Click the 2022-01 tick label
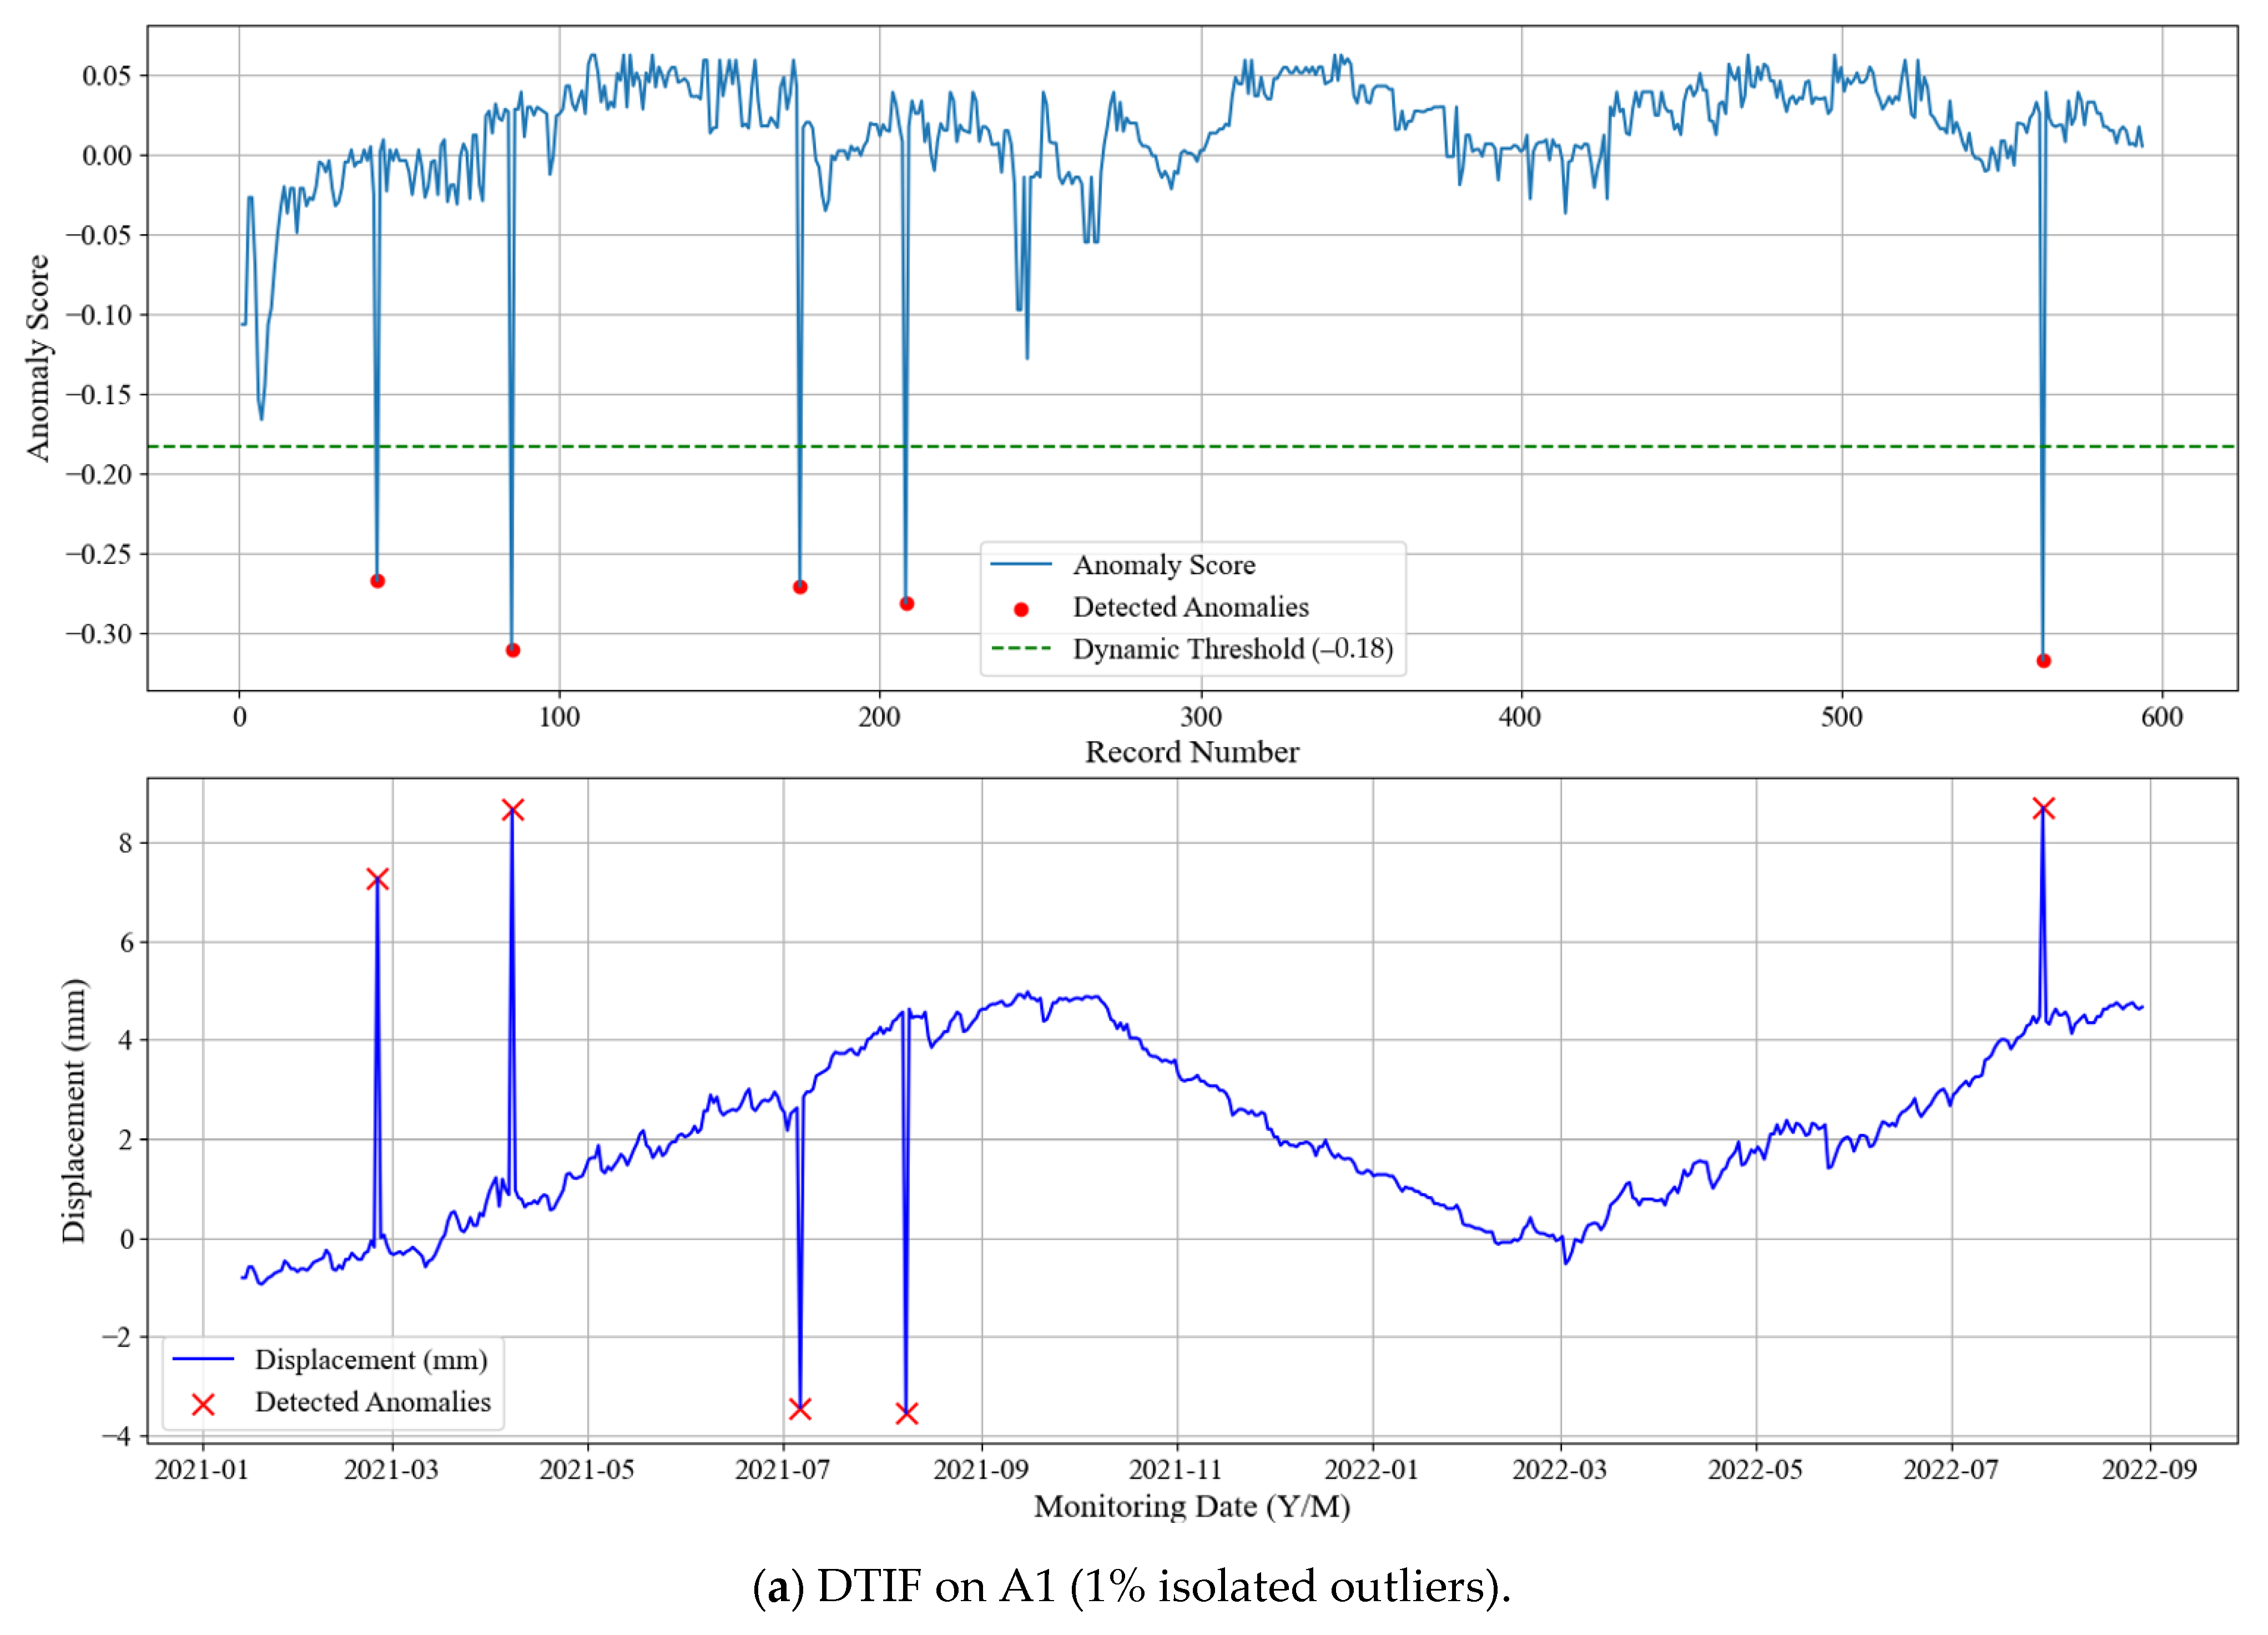 tap(1371, 1469)
